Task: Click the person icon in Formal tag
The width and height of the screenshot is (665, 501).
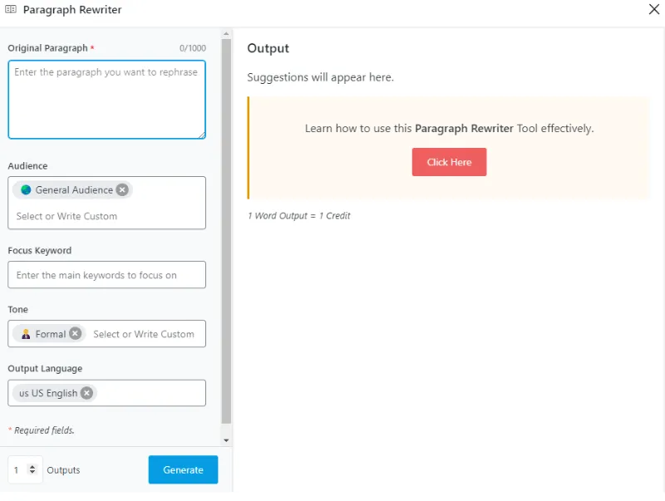Action: pos(26,333)
